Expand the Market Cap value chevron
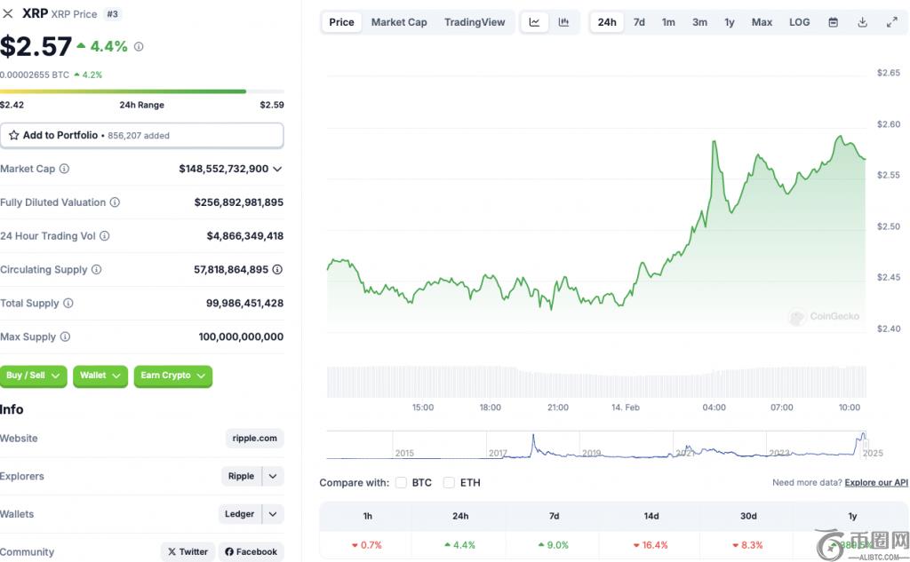This screenshot has height=562, width=910. pos(277,169)
